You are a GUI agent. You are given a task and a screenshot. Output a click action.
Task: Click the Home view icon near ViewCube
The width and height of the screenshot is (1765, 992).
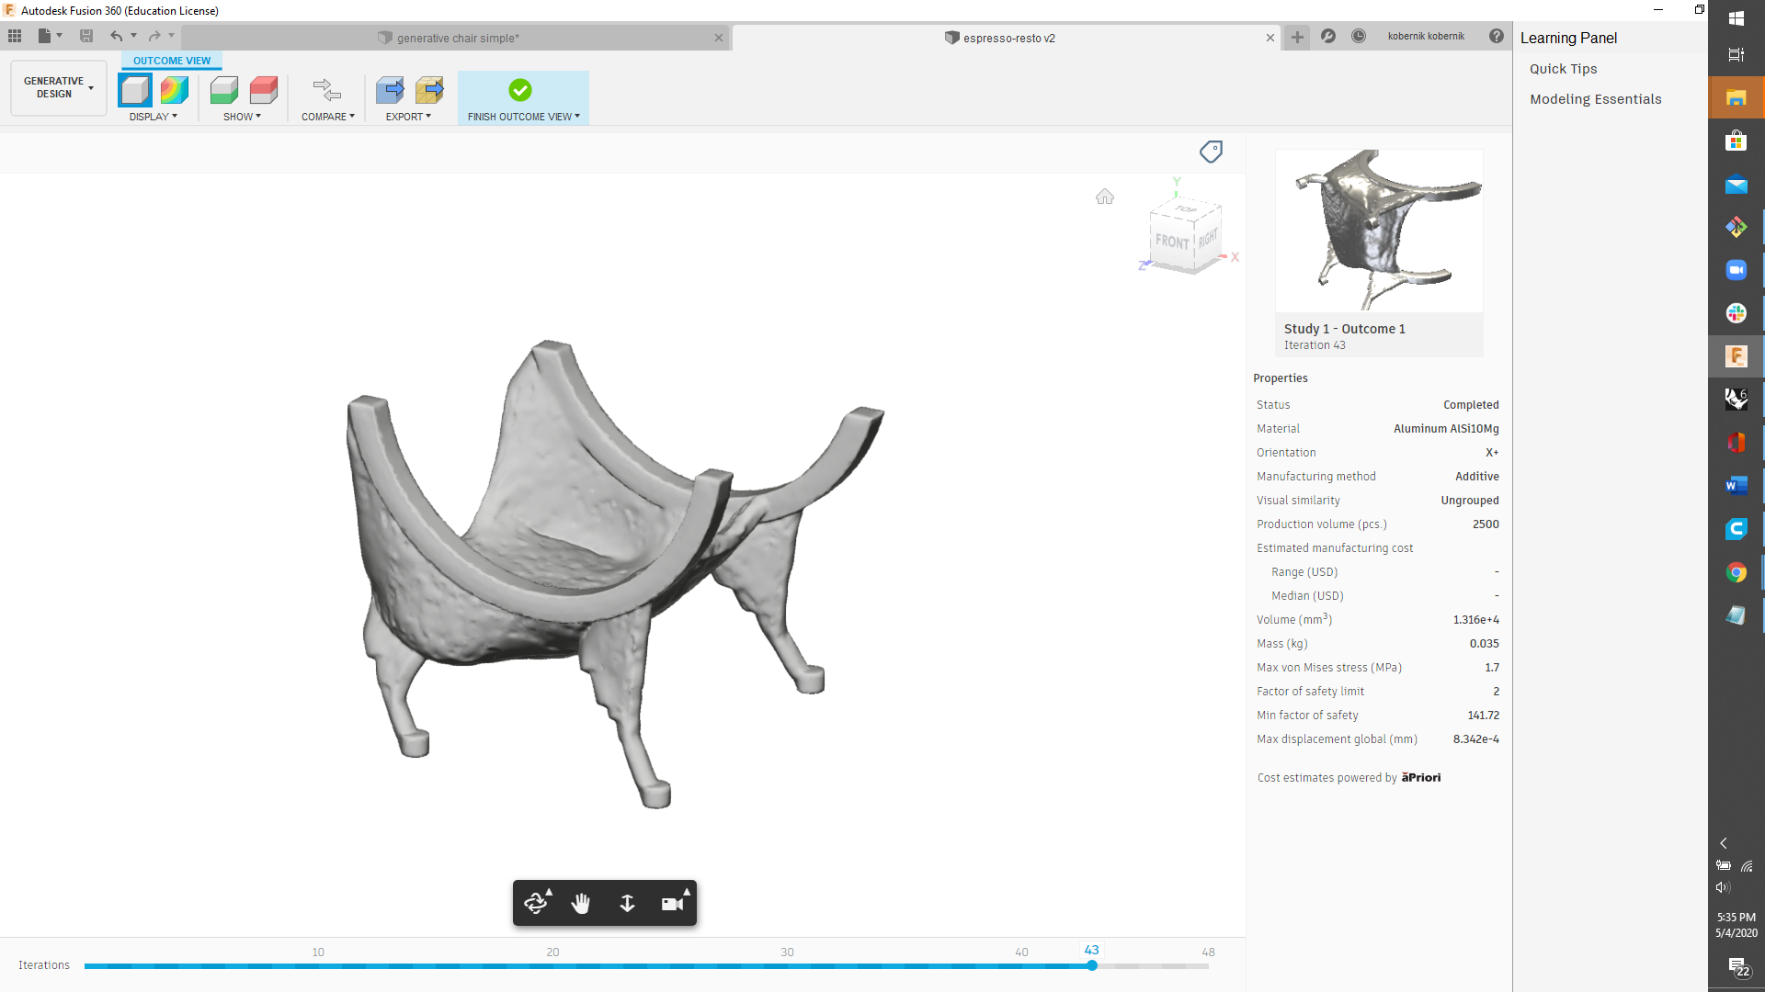[x=1105, y=197]
